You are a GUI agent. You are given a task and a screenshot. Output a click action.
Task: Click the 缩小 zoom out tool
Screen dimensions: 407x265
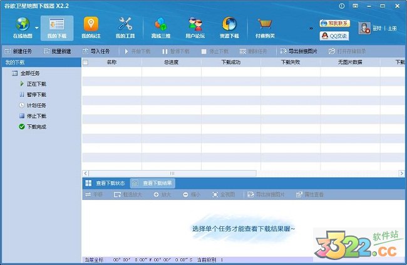coord(192,194)
